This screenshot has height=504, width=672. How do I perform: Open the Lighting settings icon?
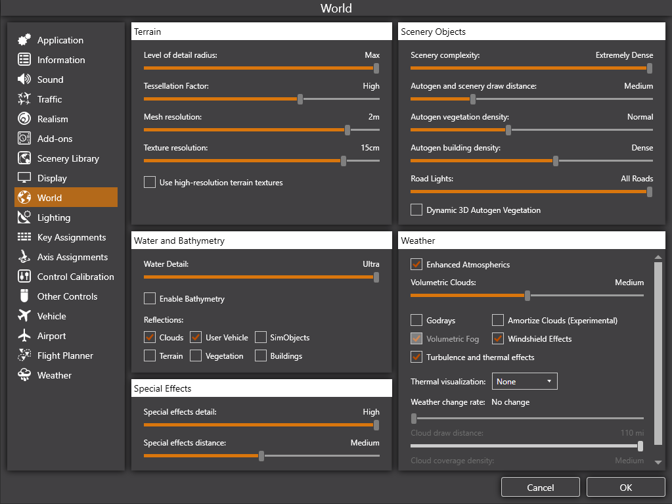24,218
